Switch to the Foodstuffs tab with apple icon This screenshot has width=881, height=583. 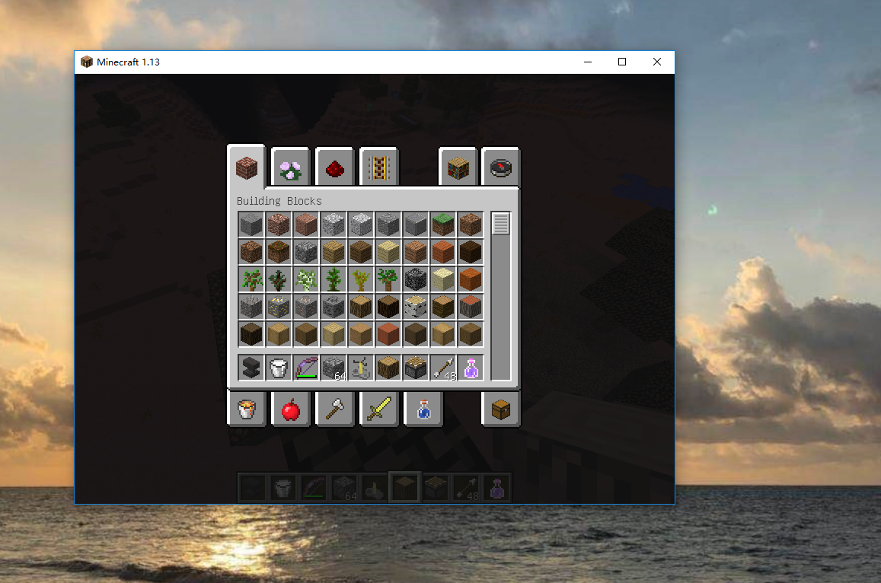point(290,409)
